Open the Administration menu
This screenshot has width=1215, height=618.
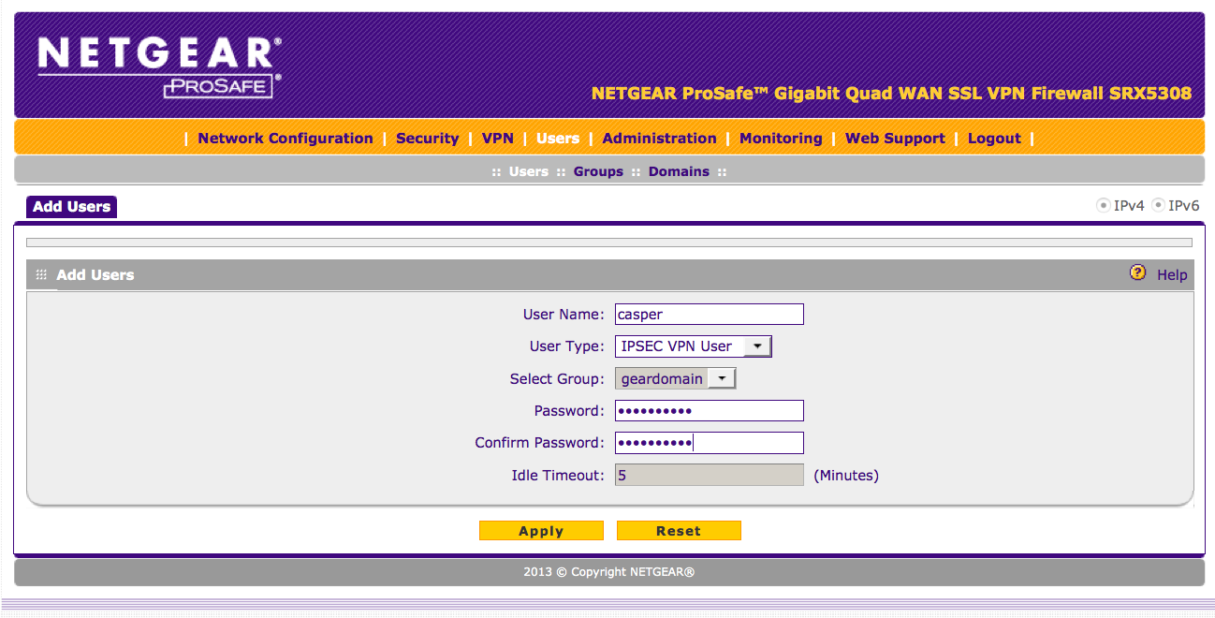pyautogui.click(x=659, y=138)
